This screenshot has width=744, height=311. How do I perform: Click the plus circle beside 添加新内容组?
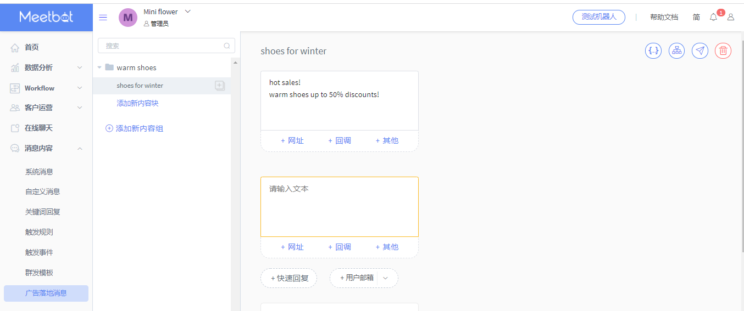(109, 128)
